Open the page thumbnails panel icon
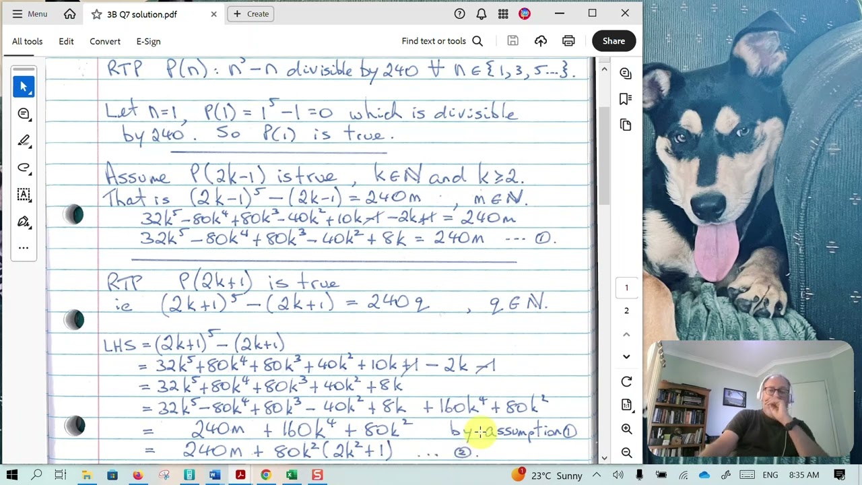This screenshot has width=862, height=485. [626, 125]
